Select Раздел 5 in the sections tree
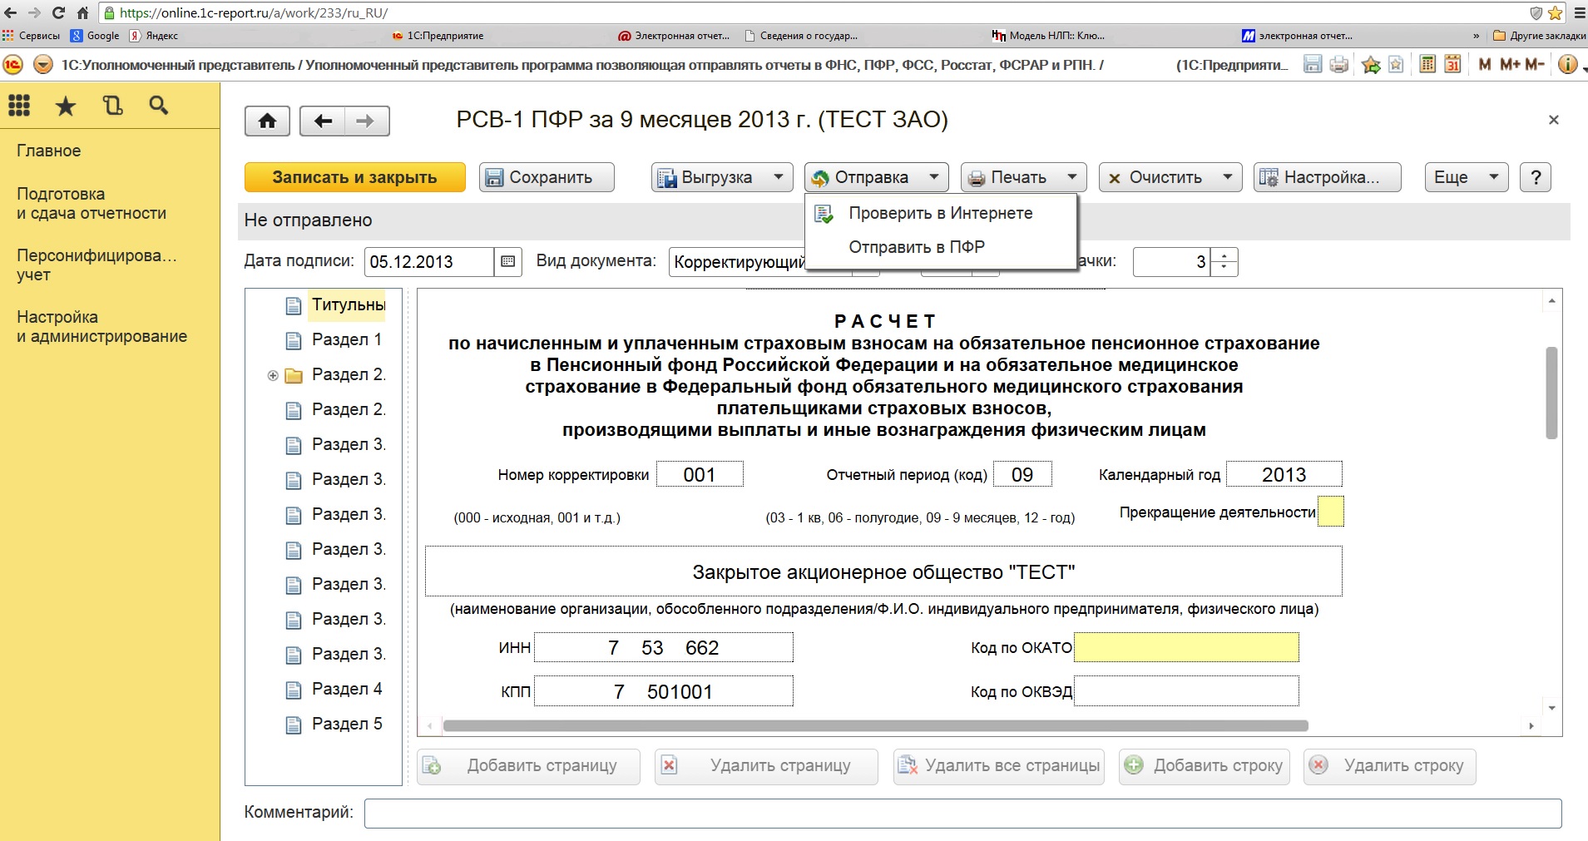The image size is (1588, 841). point(347,725)
